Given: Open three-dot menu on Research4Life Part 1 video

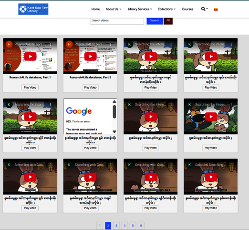Looking at the screenshot, I should [x=51, y=44].
